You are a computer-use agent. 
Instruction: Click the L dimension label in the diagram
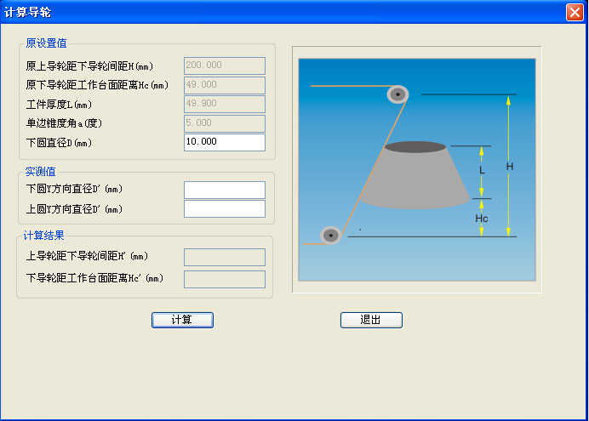point(482,170)
